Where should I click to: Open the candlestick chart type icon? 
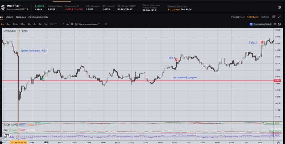click(72, 24)
